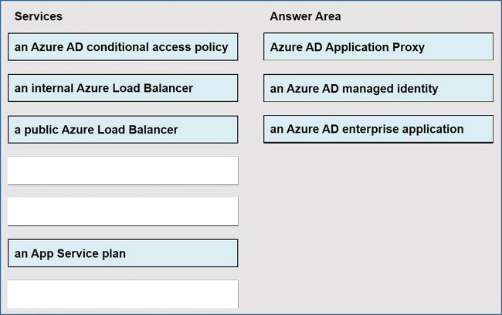This screenshot has height=315, width=502.
Task: Click blank space below the enterprise application answer
Action: click(378, 216)
